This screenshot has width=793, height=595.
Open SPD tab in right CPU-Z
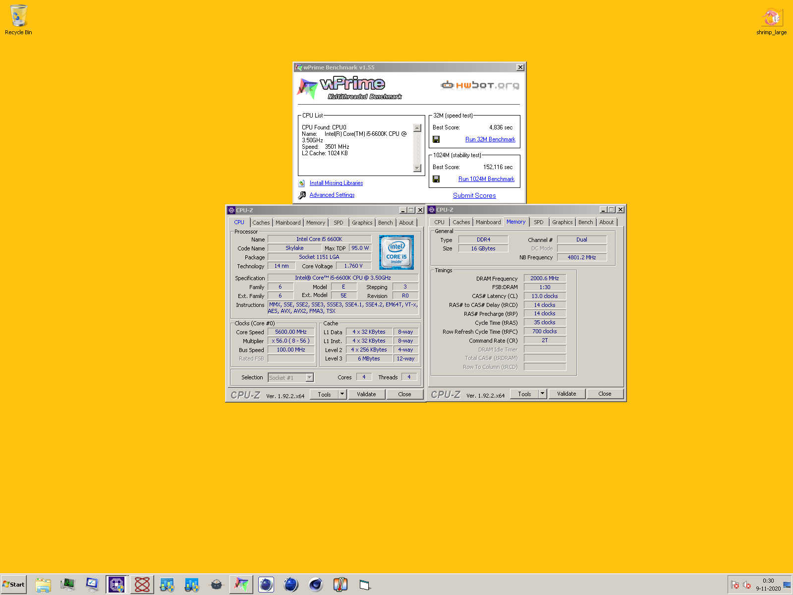[x=539, y=222]
